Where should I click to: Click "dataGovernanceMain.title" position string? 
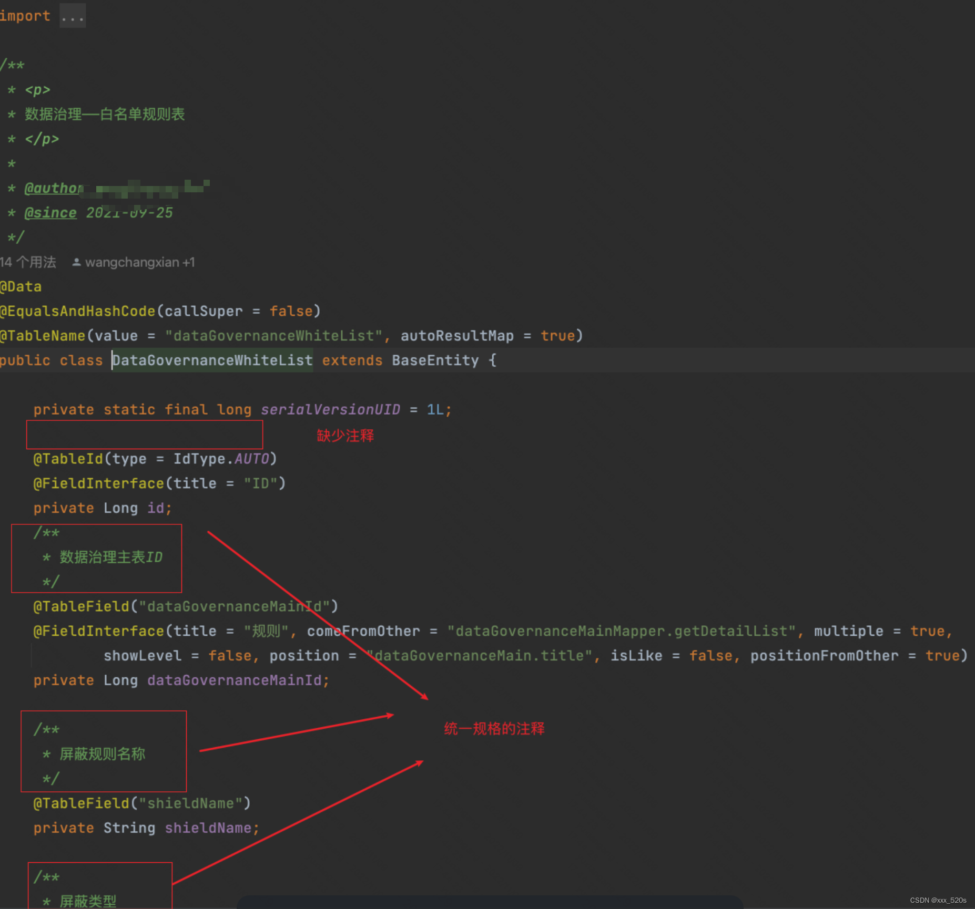pyautogui.click(x=479, y=656)
